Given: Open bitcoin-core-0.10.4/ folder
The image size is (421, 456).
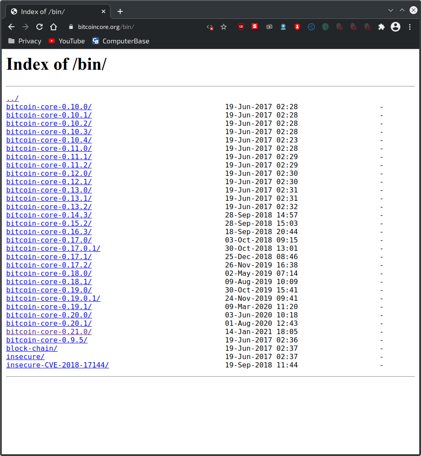Looking at the screenshot, I should (49, 140).
